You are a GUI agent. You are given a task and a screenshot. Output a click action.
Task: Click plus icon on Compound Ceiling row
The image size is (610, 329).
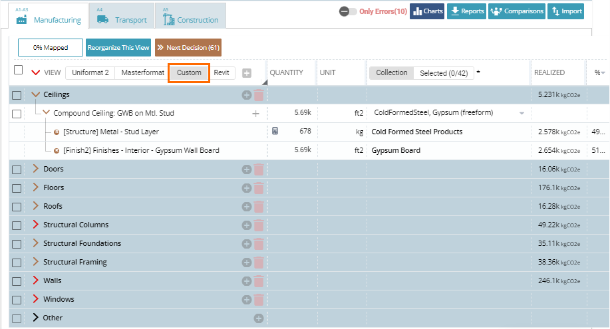click(255, 114)
